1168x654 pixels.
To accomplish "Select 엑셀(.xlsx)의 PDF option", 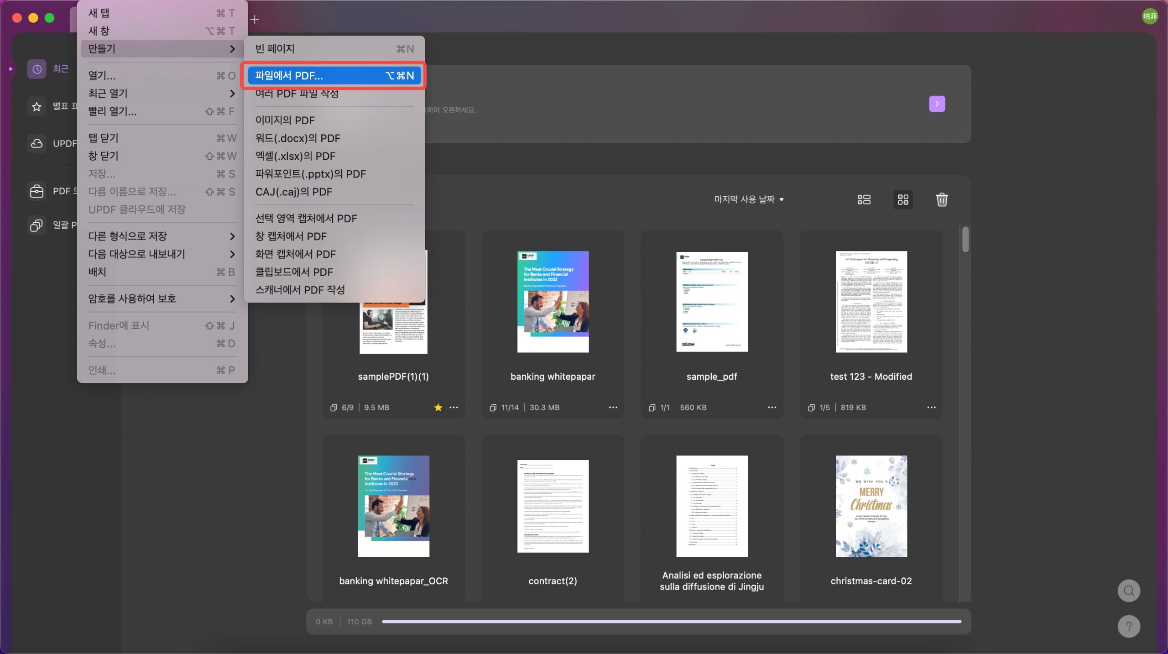I will coord(334,156).
